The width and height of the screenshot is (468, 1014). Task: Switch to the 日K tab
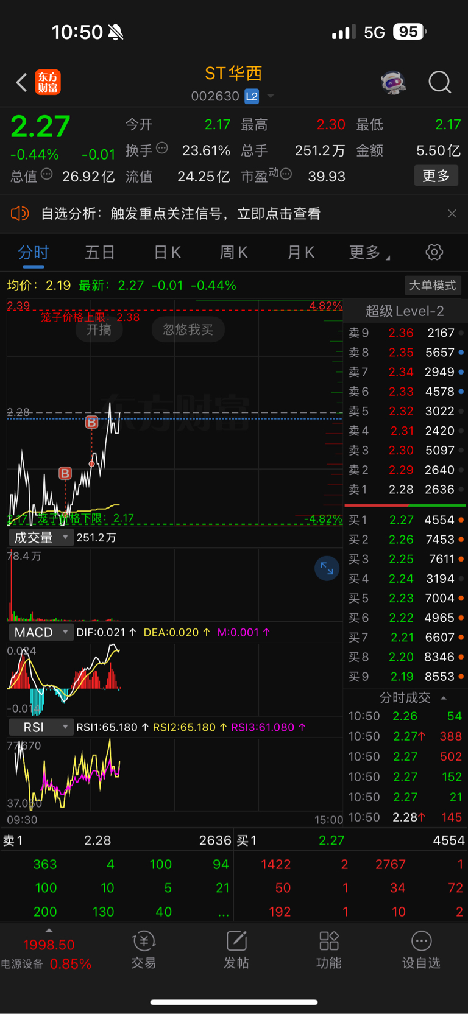[168, 253]
